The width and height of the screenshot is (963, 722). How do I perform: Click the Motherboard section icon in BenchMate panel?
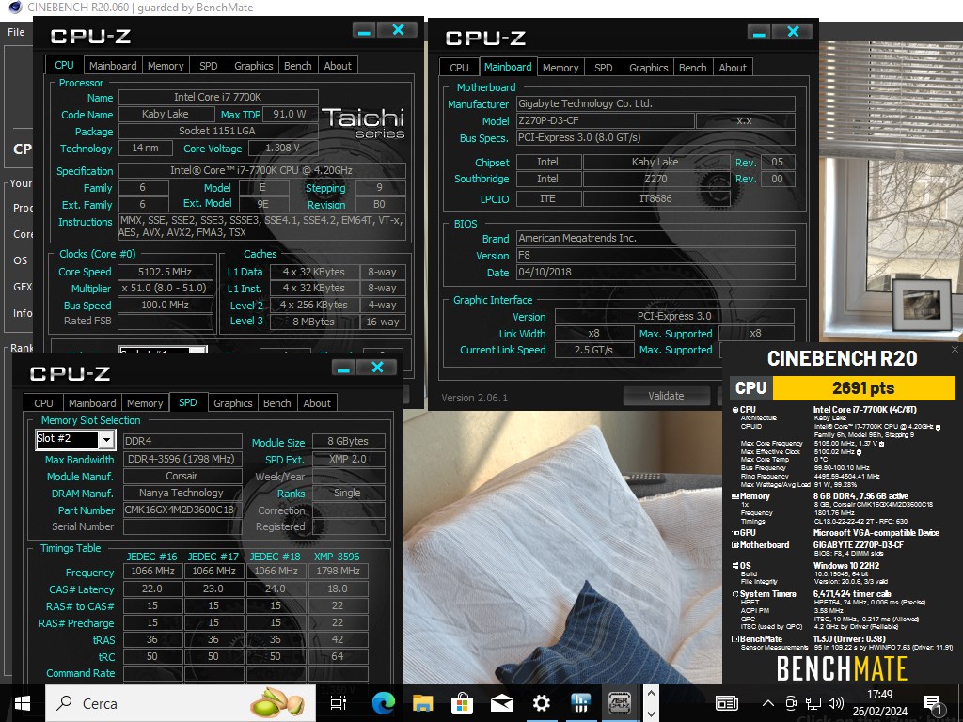coord(735,545)
